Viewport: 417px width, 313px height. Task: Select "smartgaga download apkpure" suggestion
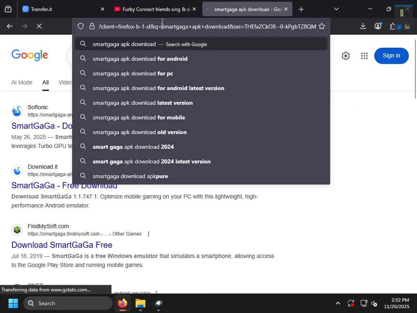point(201,176)
